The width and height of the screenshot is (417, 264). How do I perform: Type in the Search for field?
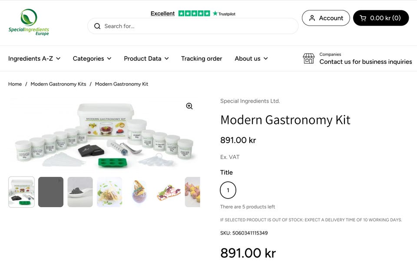198,26
